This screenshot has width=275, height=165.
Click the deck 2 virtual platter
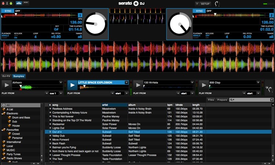[x=180, y=24]
